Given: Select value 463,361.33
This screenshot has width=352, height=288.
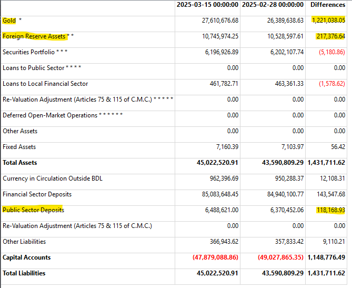Looking at the screenshot, I should click(289, 84).
